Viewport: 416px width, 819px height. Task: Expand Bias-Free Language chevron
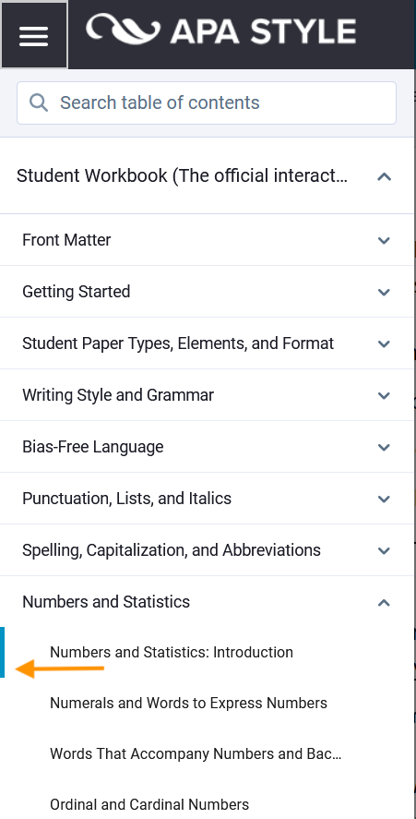384,447
